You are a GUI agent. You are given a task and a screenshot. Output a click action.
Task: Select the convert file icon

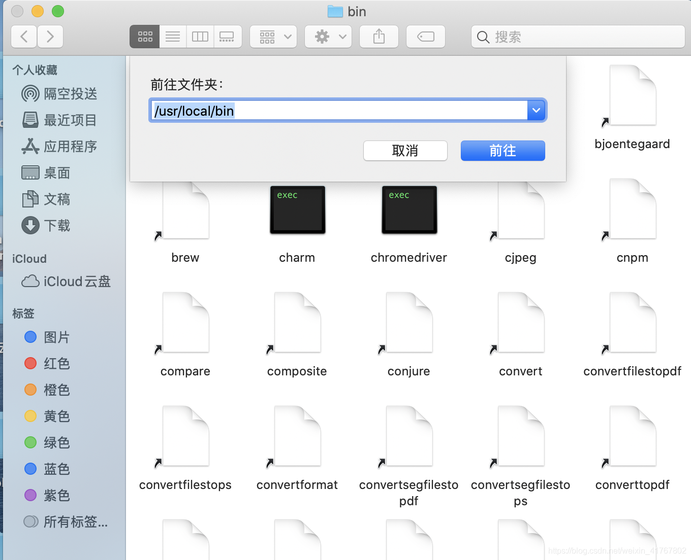click(x=520, y=323)
